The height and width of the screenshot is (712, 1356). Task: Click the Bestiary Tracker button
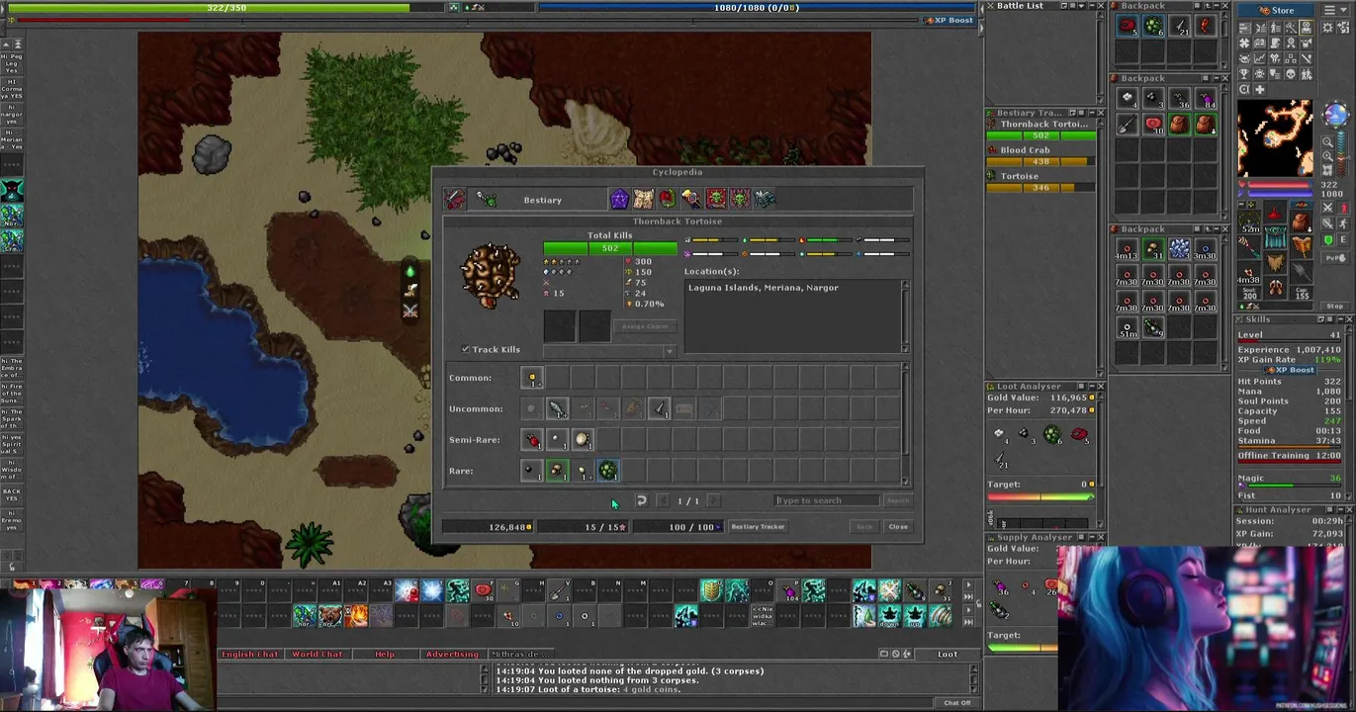point(758,527)
